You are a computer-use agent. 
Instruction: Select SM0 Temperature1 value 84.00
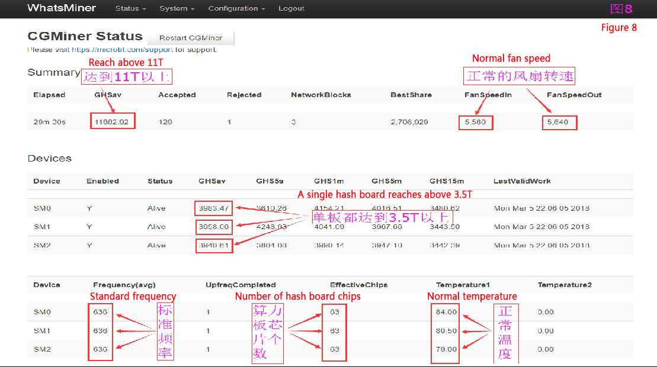(x=446, y=312)
